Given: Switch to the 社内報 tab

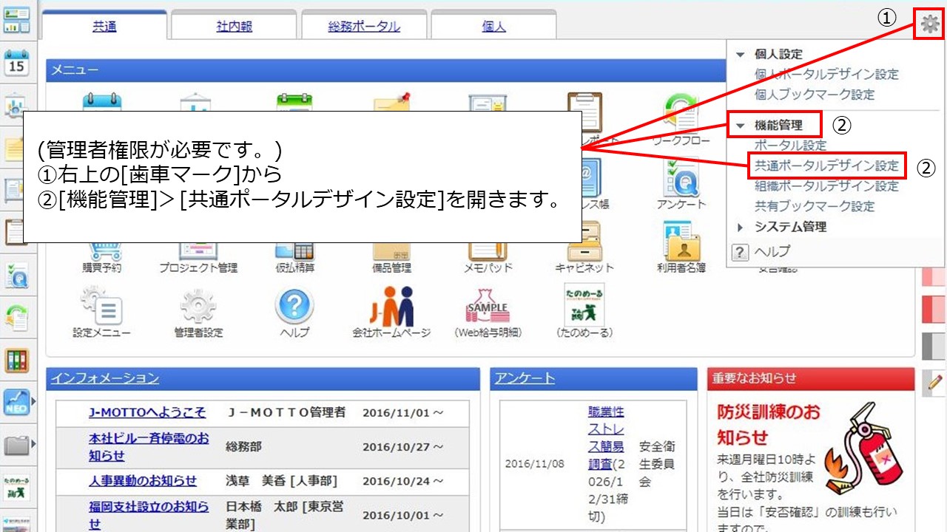Looking at the screenshot, I should tap(235, 27).
